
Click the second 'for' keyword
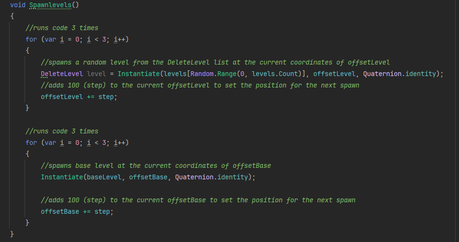coord(31,143)
